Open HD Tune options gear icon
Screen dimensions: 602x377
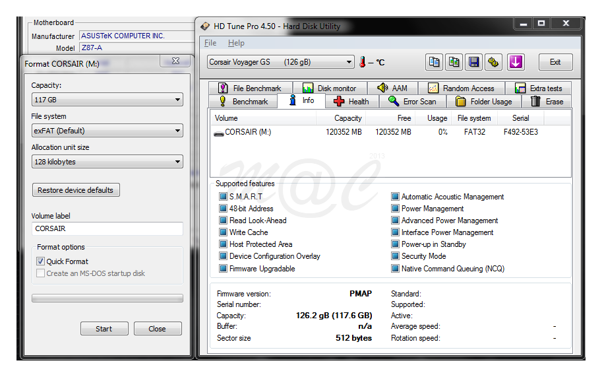pos(493,62)
